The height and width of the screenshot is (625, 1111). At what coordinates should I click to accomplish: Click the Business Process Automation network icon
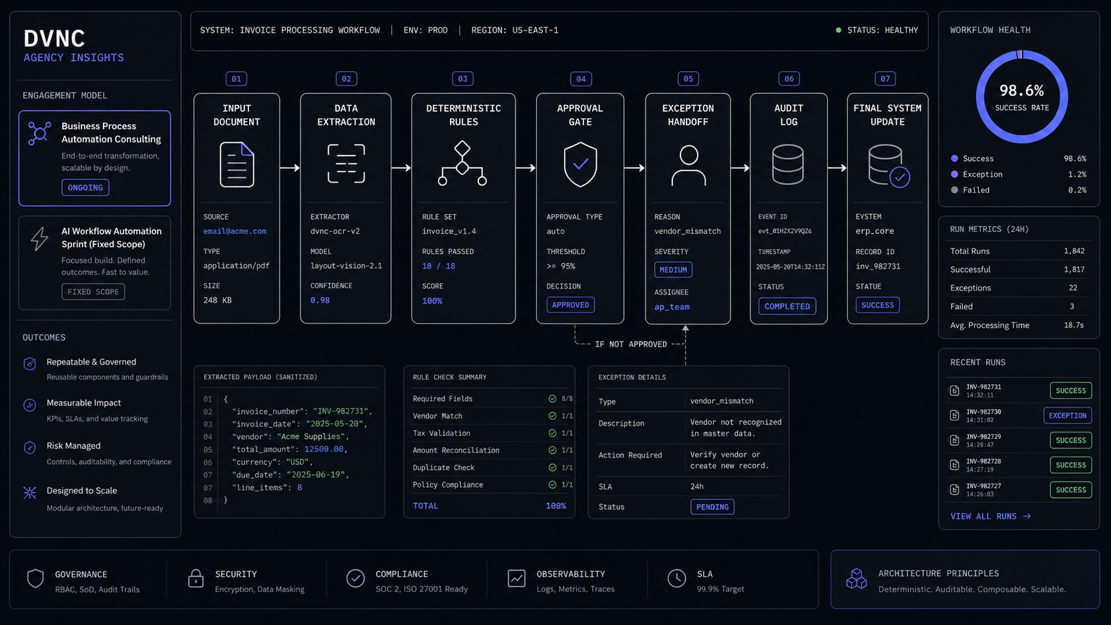tap(39, 133)
